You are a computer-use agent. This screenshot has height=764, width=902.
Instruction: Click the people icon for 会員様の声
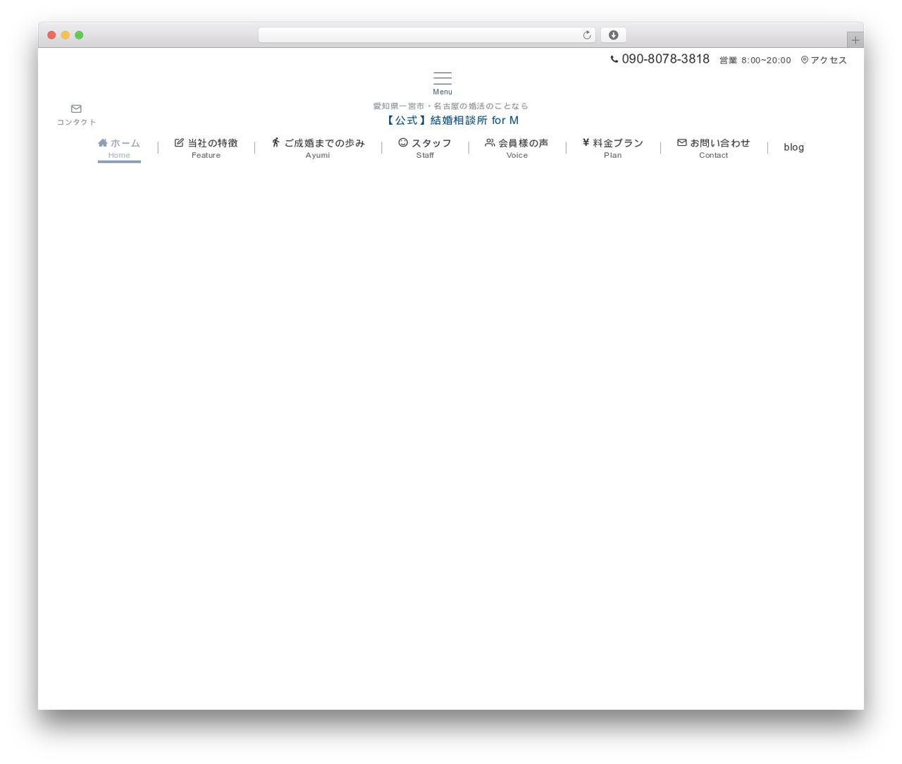pyautogui.click(x=490, y=142)
